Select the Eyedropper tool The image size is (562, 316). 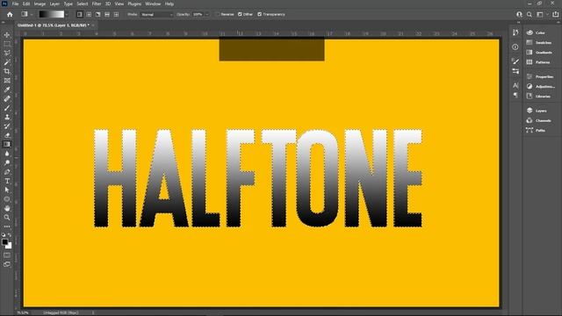(x=7, y=90)
